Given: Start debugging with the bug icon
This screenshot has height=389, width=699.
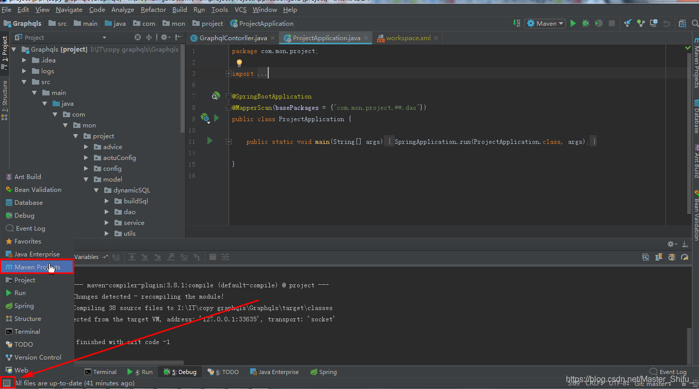Looking at the screenshot, I should pyautogui.click(x=586, y=23).
